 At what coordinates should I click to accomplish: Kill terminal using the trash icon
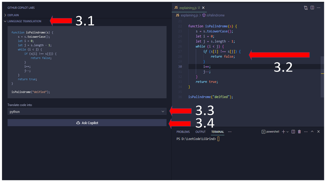(299, 132)
